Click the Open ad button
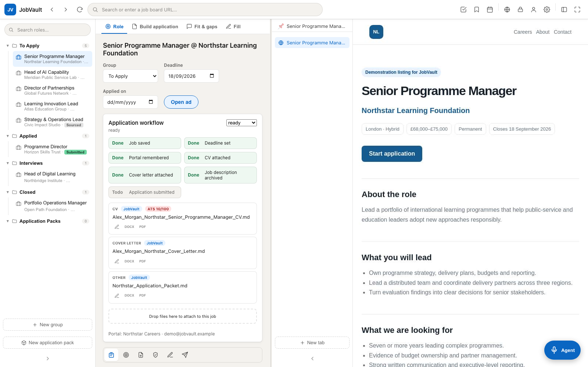Viewport: 588px width, 367px height. coord(181,102)
